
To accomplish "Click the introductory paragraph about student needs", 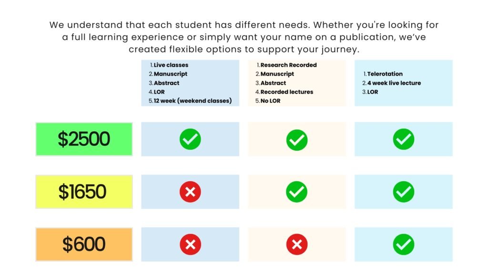I will (x=244, y=37).
